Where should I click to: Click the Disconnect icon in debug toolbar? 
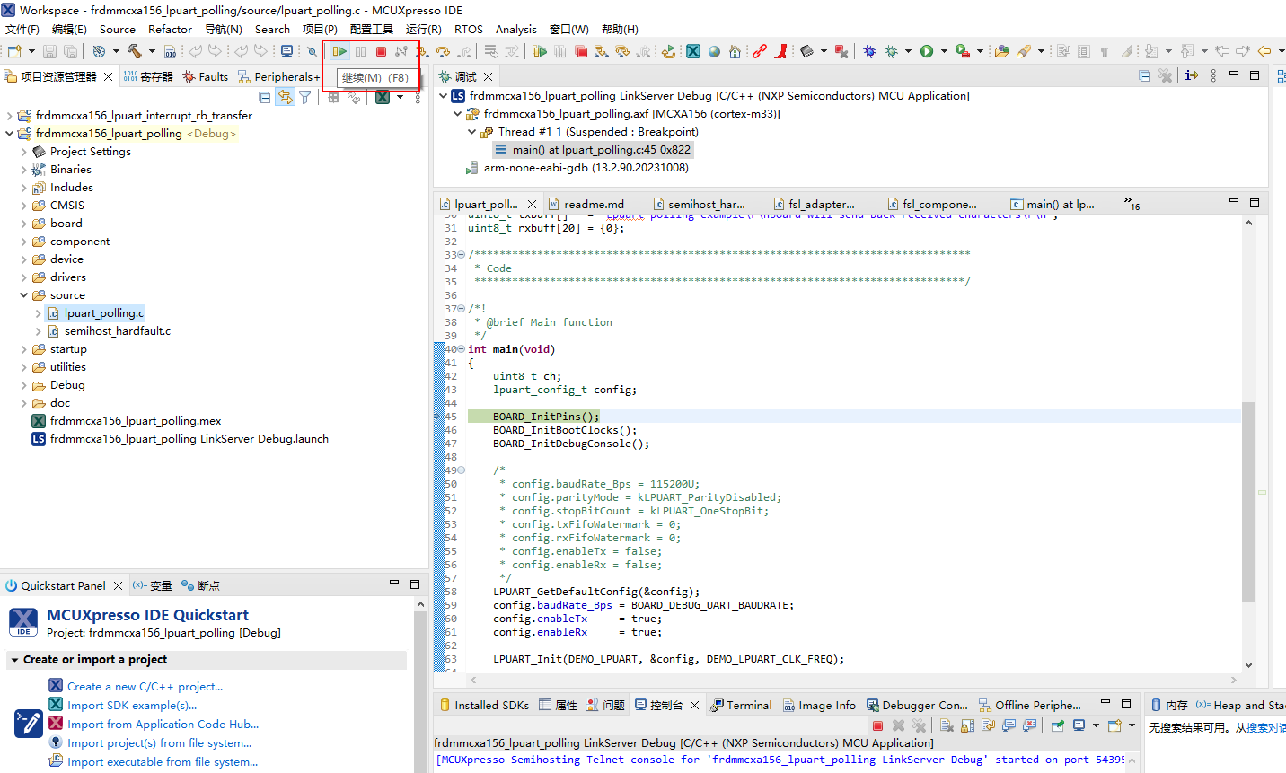point(401,51)
